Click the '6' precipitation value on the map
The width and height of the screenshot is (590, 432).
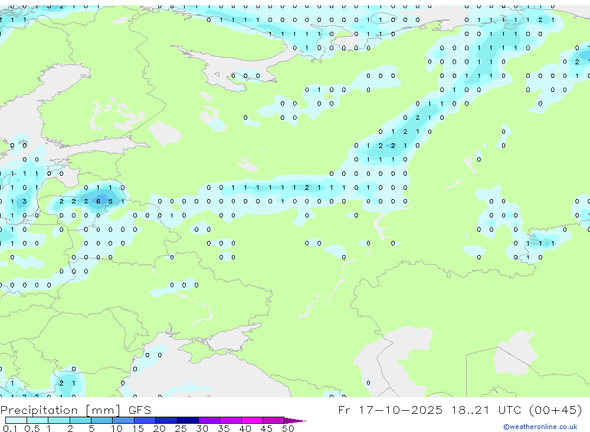[98, 201]
